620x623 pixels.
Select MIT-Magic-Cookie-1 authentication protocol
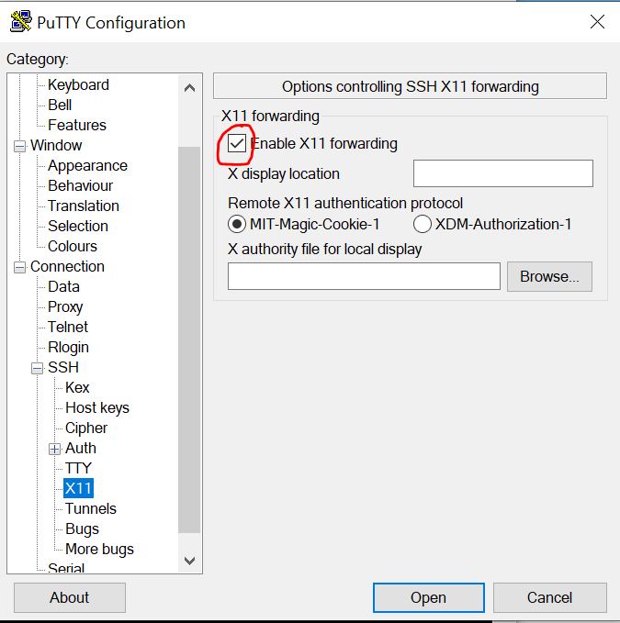[x=237, y=224]
